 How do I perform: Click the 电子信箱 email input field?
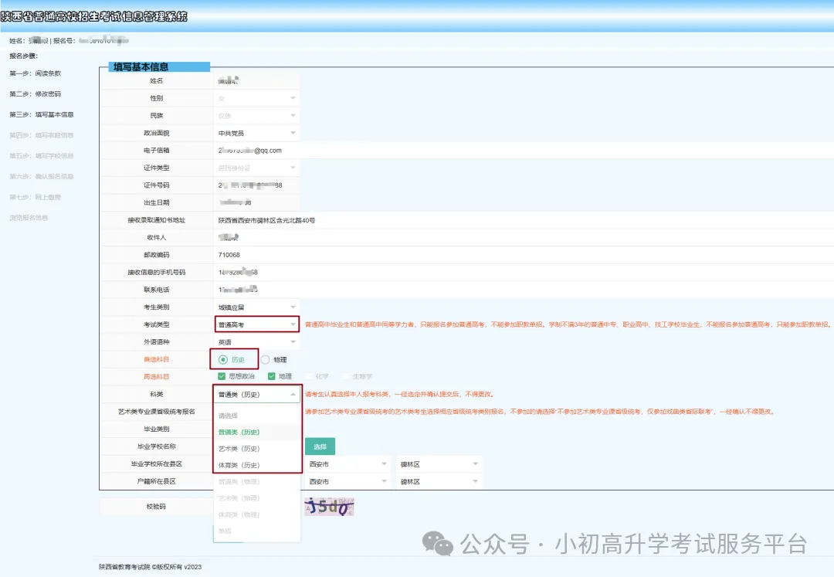point(524,151)
